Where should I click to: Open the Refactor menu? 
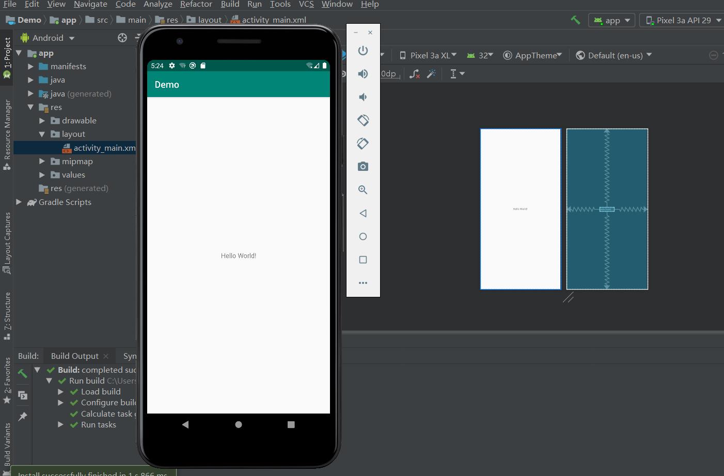tap(196, 4)
